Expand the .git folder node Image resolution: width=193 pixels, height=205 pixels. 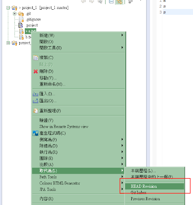pos(15,13)
